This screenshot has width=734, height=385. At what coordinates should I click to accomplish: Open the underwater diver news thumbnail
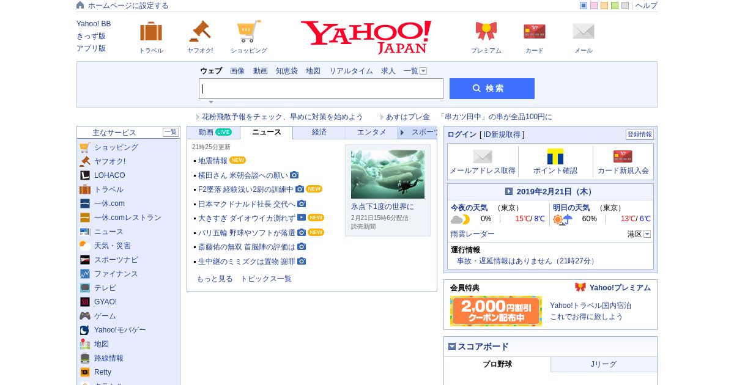[x=388, y=174]
